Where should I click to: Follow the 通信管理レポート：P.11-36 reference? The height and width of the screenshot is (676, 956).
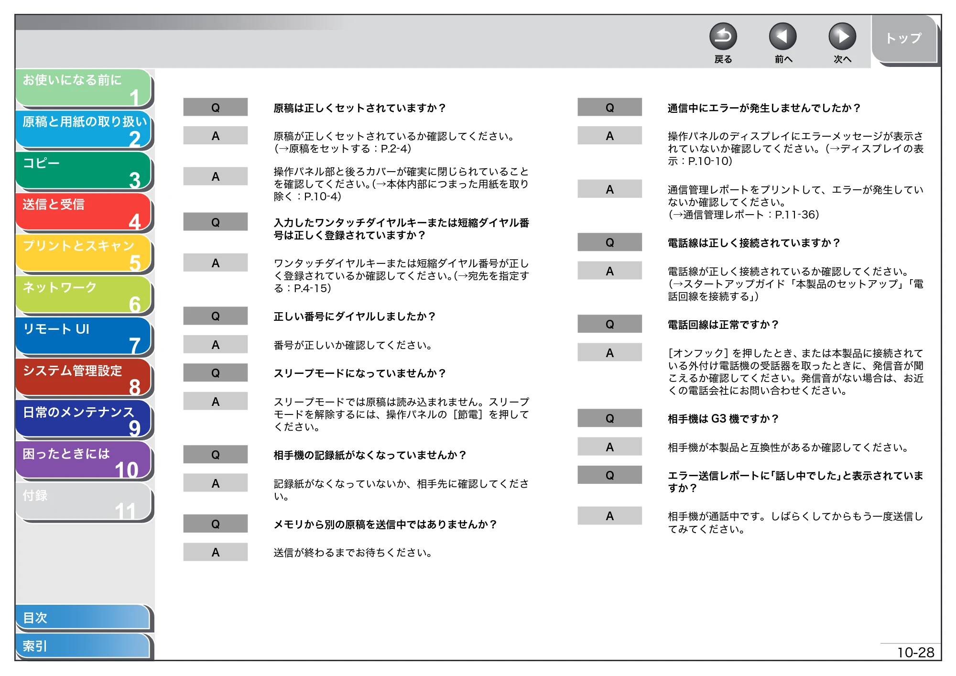pyautogui.click(x=744, y=215)
